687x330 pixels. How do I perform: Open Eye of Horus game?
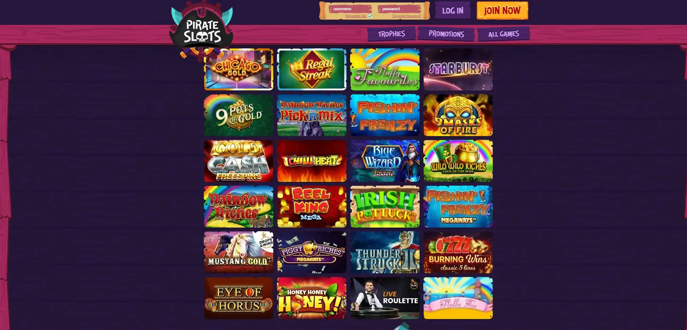[x=239, y=298]
